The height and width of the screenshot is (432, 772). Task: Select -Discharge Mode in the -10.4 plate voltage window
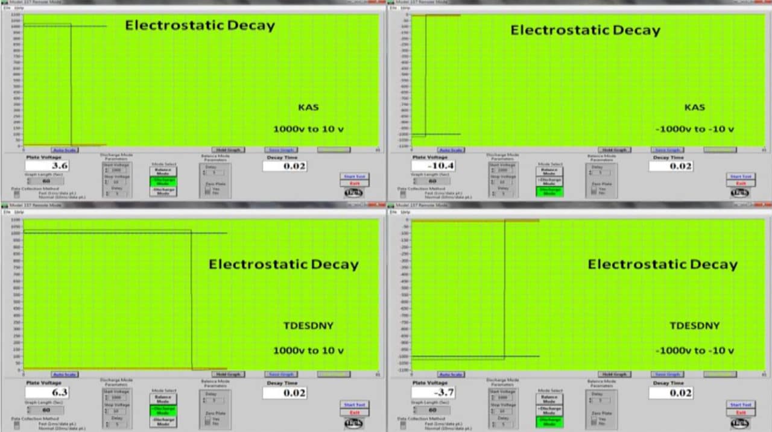(x=549, y=191)
